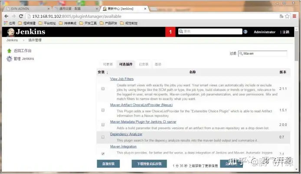Click the 返回工作台 sidebar link
Screen dimensions: 301x174
tap(23, 51)
